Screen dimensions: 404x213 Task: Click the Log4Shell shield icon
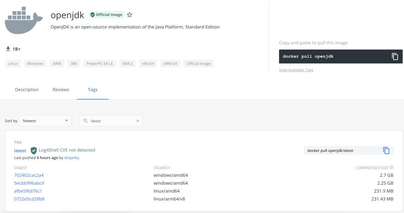(x=34, y=150)
